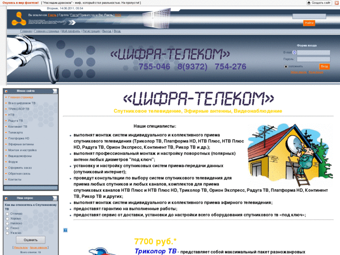Open Все о цифровом ТВ menu item
This screenshot has width=340, height=255.
[x=22, y=103]
